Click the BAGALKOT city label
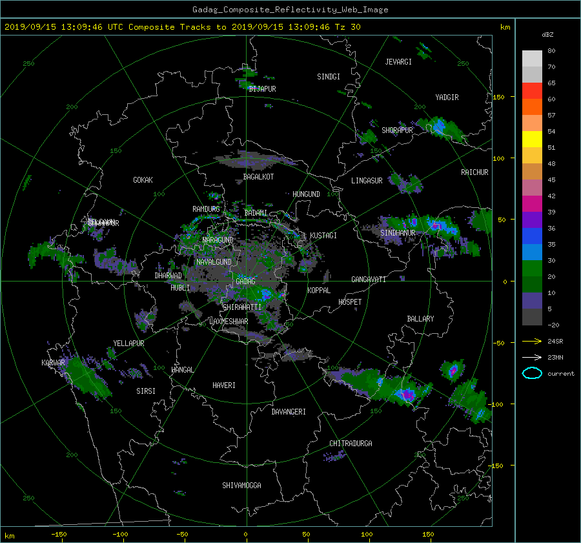The width and height of the screenshot is (581, 543). click(x=258, y=177)
